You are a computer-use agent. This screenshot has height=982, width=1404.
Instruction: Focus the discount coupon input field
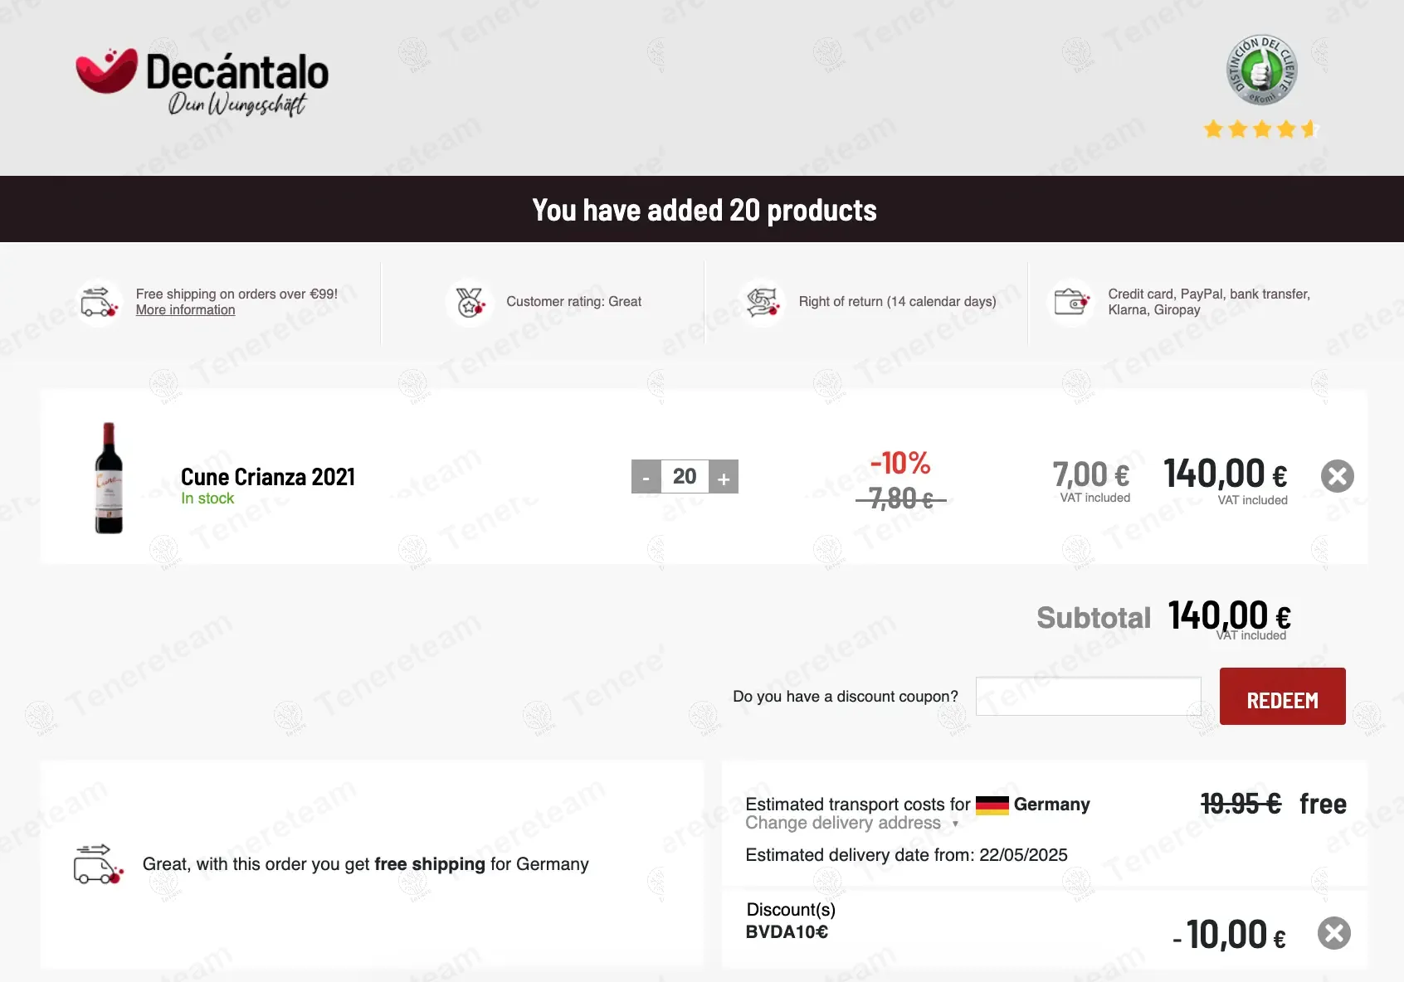(x=1088, y=697)
